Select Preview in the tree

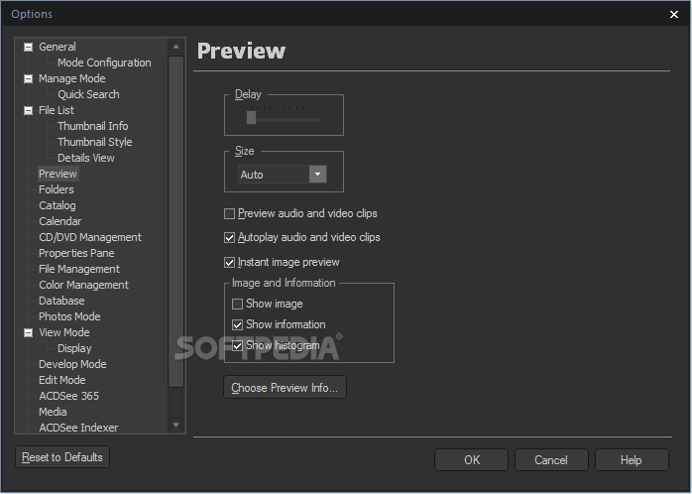[58, 174]
